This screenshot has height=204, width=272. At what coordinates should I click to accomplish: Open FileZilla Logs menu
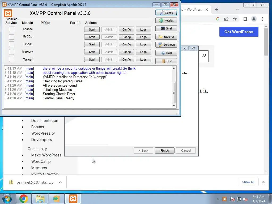click(x=143, y=44)
